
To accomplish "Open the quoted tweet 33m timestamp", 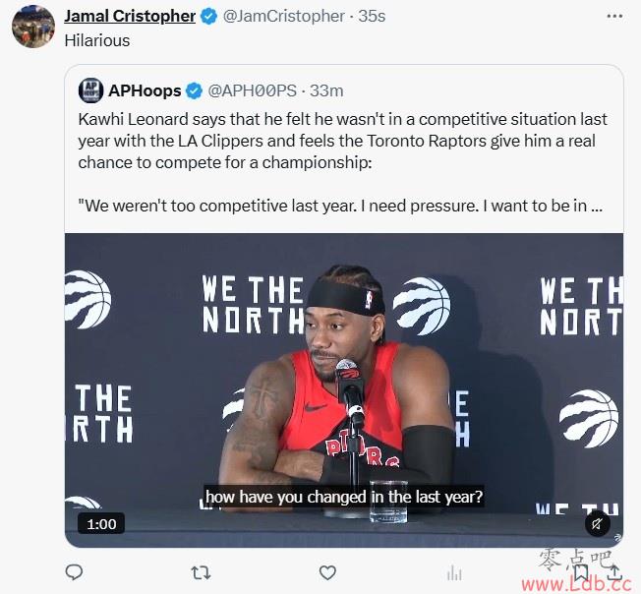I will tap(326, 90).
